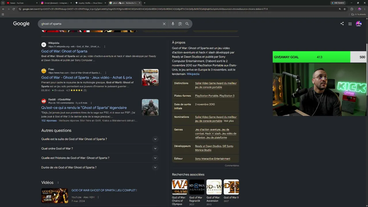The image size is (368, 207).
Task: Open the Chrome extensions puzzle icon
Action: pyautogui.click(x=352, y=9)
